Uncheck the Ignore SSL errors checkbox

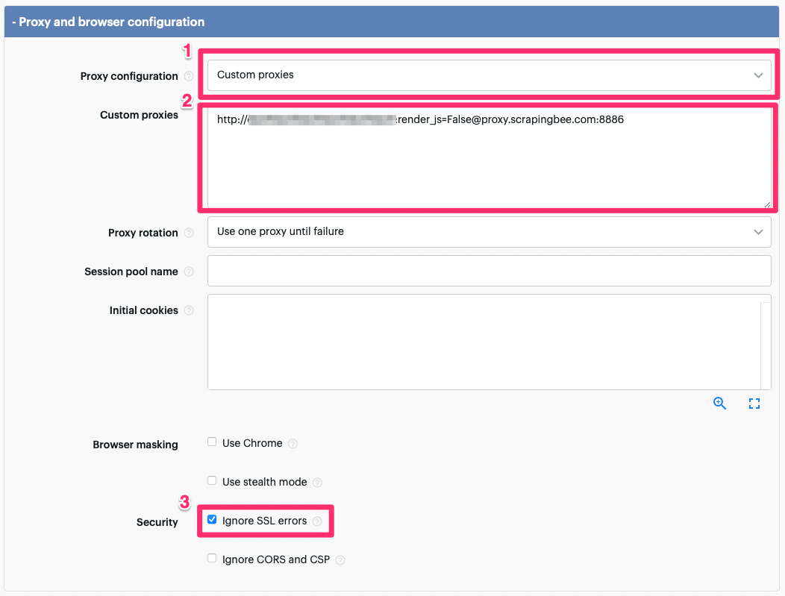212,520
